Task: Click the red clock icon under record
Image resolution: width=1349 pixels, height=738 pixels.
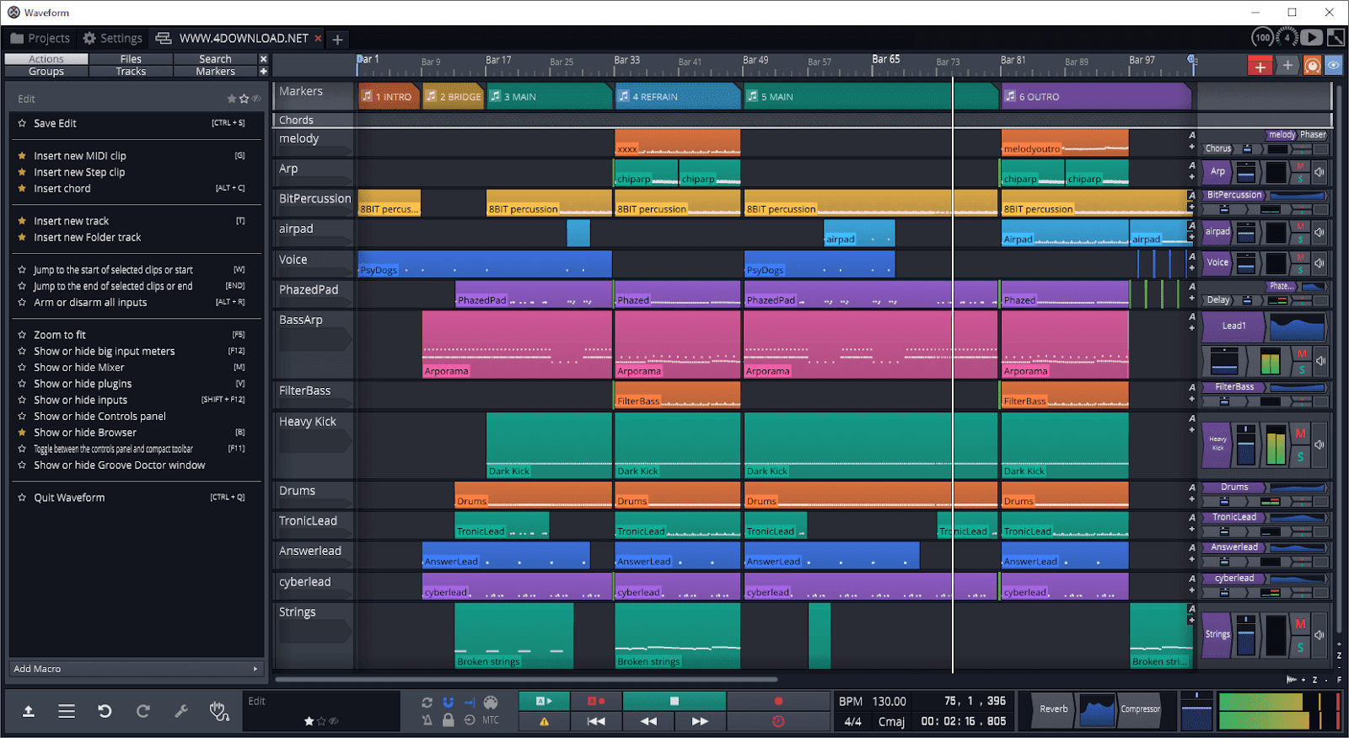Action: [x=778, y=721]
